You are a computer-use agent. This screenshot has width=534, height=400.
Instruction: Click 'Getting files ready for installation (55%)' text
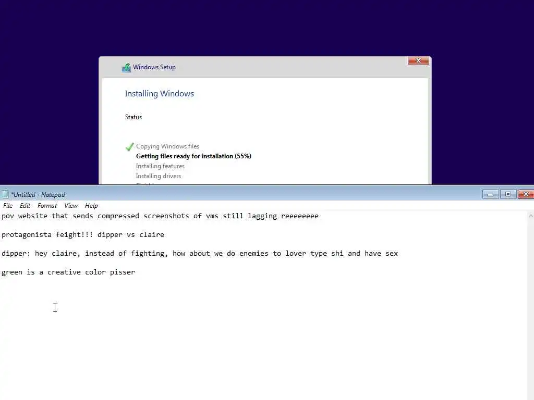point(193,156)
